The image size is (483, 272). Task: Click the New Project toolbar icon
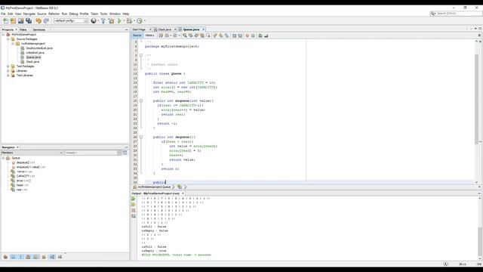pos(14,20)
